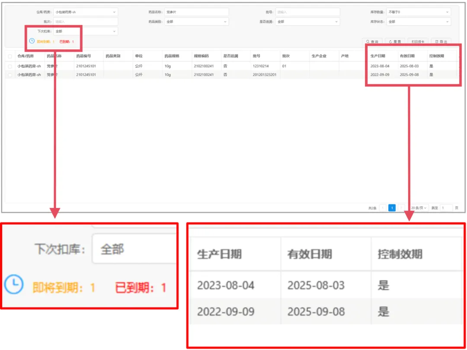This screenshot has height=350, width=467.
Task: Click the red 已到期 expired filter
Action: pyautogui.click(x=67, y=41)
